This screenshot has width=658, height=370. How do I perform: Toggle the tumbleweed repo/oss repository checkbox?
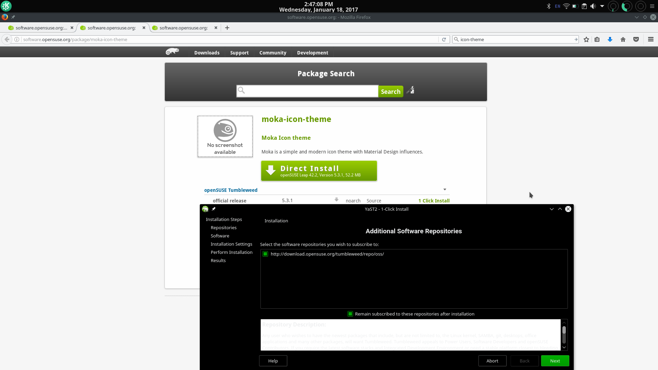pos(265,254)
